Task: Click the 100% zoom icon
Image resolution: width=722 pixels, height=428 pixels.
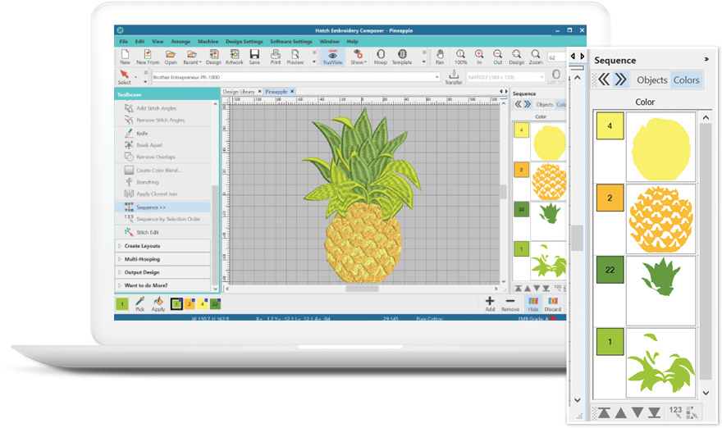Action: 460,57
